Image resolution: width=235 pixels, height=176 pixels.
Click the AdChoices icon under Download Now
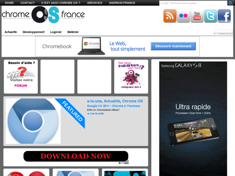point(127,162)
